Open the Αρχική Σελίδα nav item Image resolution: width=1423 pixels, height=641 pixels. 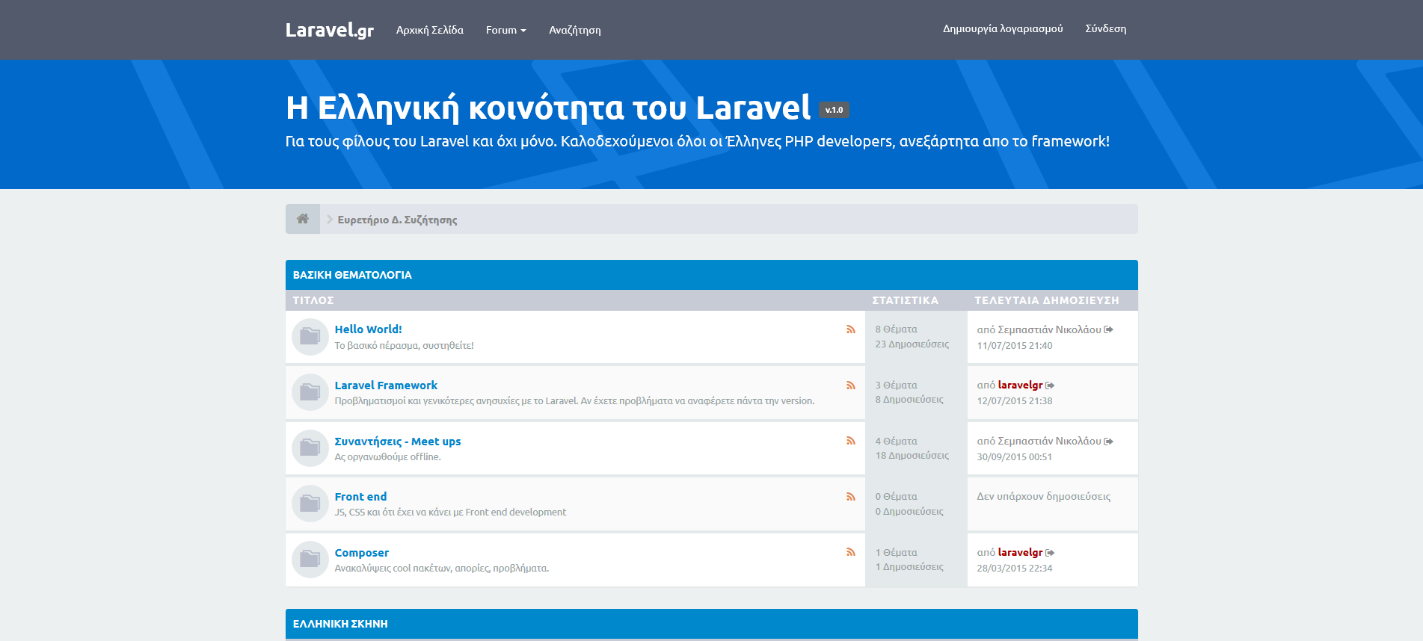tap(430, 30)
